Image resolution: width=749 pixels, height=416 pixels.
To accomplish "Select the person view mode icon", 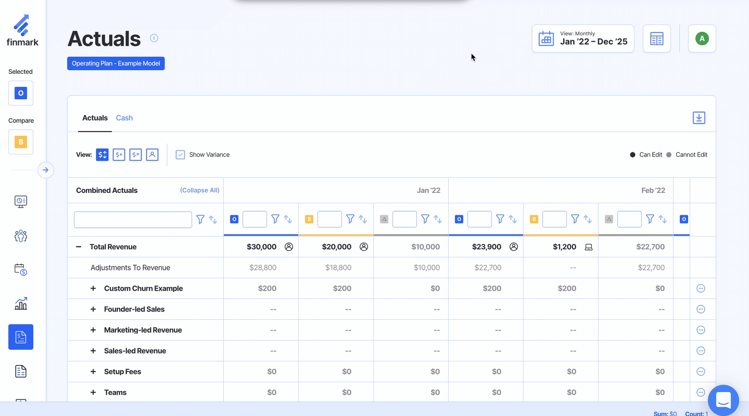I will click(152, 154).
